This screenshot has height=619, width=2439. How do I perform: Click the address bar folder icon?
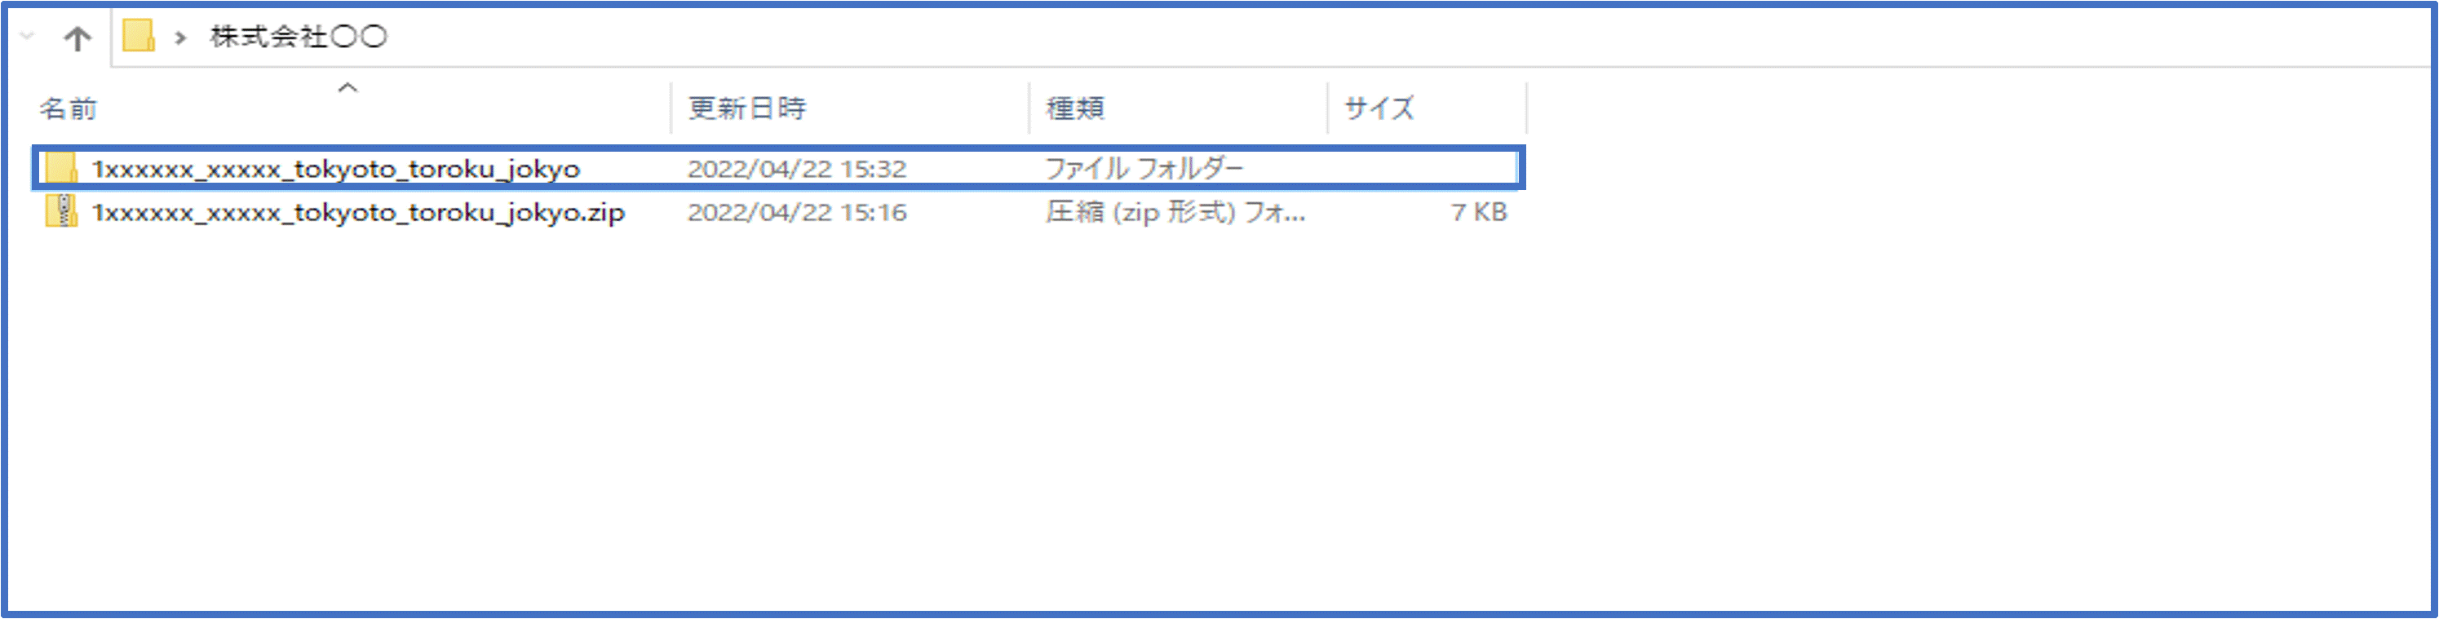(x=138, y=36)
